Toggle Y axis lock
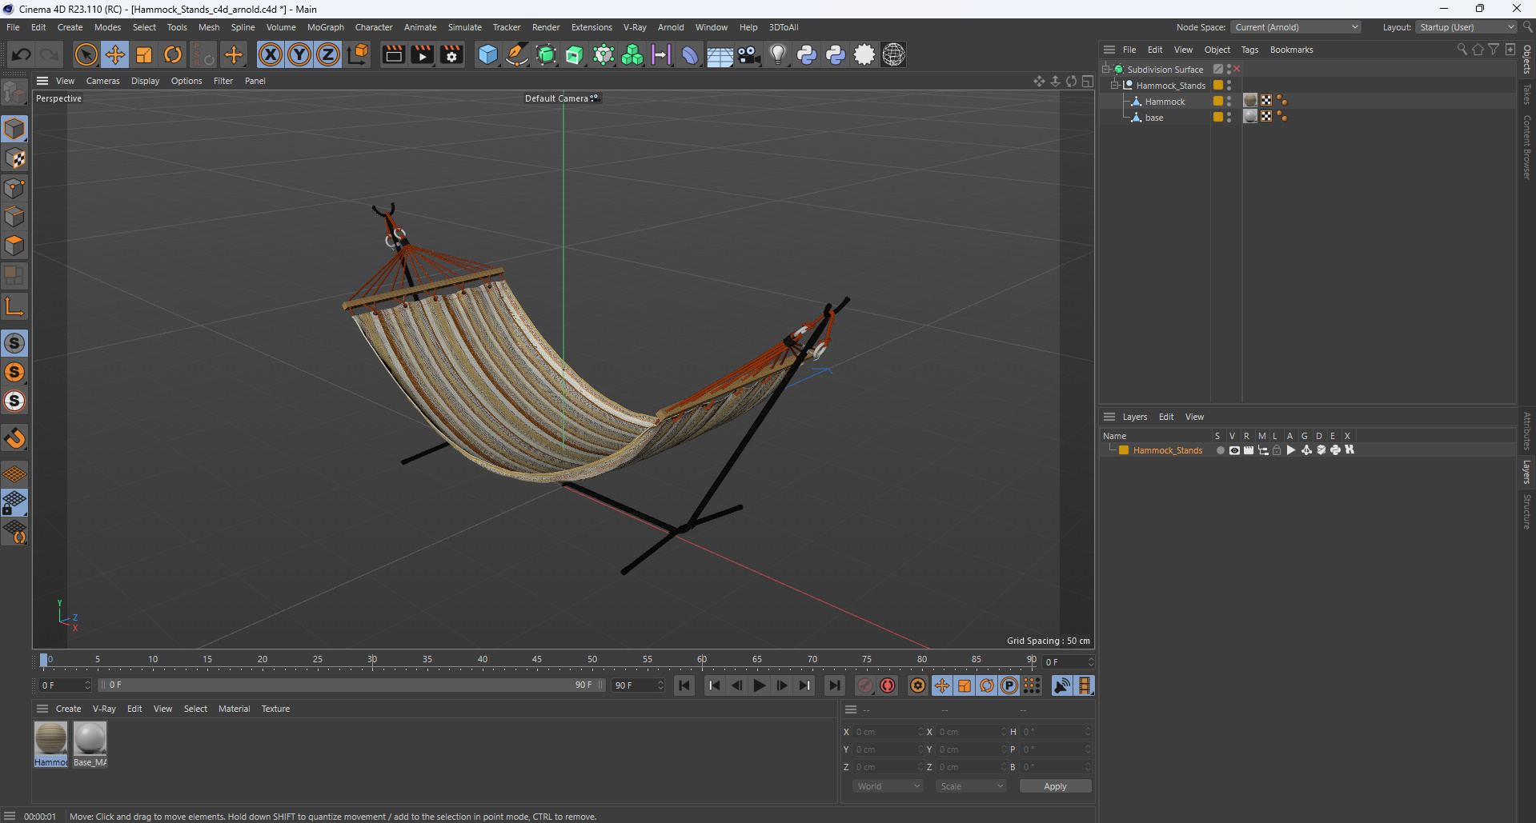The height and width of the screenshot is (823, 1536). click(299, 54)
